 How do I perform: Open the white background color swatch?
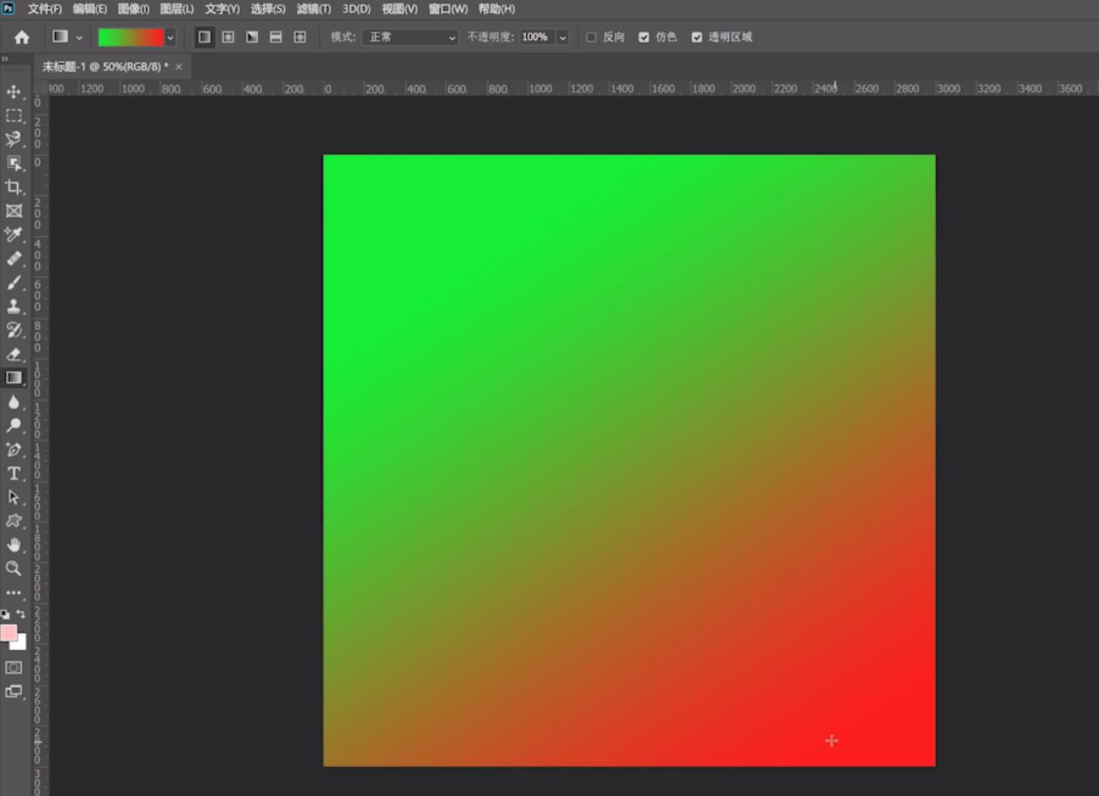(x=20, y=643)
